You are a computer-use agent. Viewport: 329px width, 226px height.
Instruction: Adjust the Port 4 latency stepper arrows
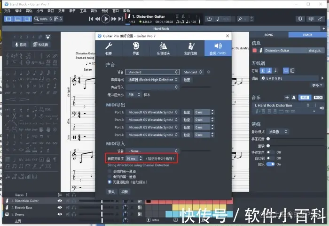[212, 135]
